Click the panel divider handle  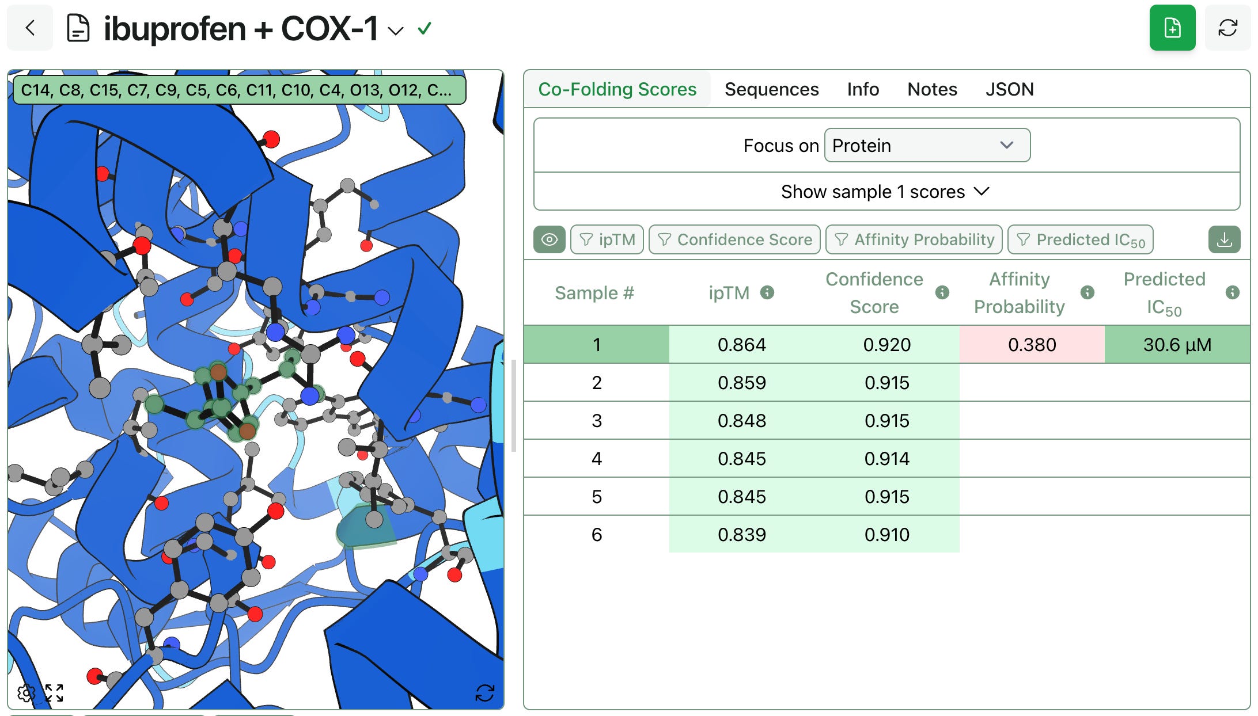tap(513, 406)
